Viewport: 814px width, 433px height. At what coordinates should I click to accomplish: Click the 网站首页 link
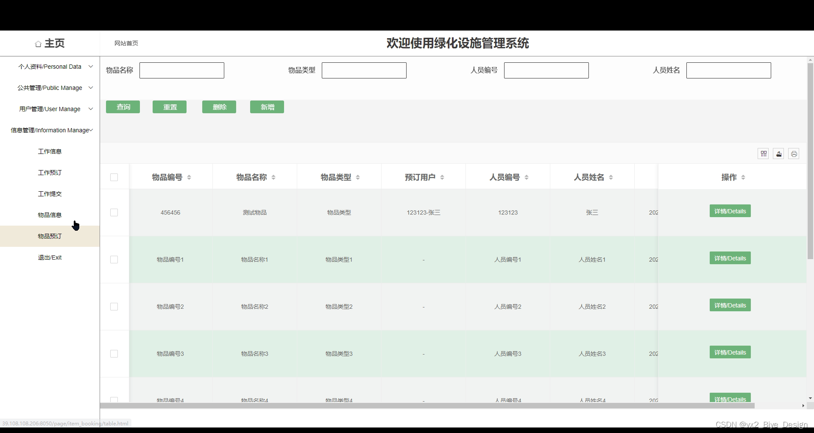[126, 43]
